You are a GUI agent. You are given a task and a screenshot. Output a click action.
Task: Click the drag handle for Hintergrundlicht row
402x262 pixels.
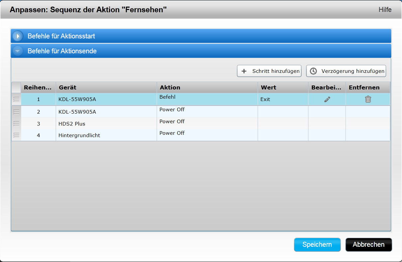click(16, 135)
